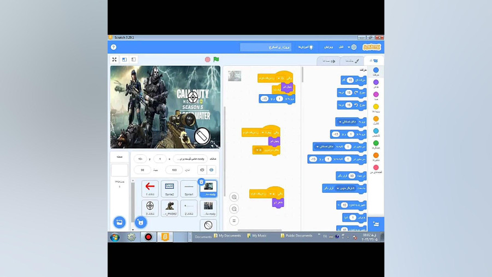
Task: Hide sprite using crossed-eye icon
Action: coord(202,170)
